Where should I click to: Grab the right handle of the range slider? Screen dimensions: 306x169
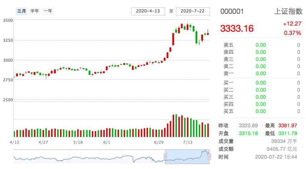click(209, 157)
